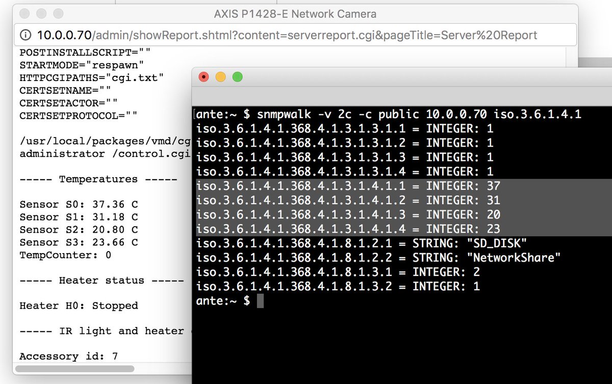612x384 pixels.
Task: Click 'Accessory id: 7' line
Action: pyautogui.click(x=69, y=356)
